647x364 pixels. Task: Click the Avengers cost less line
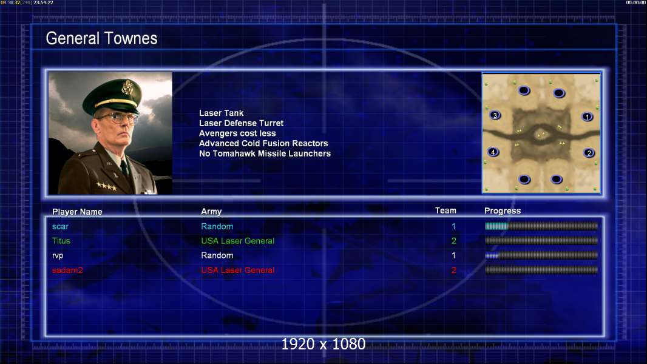(237, 133)
